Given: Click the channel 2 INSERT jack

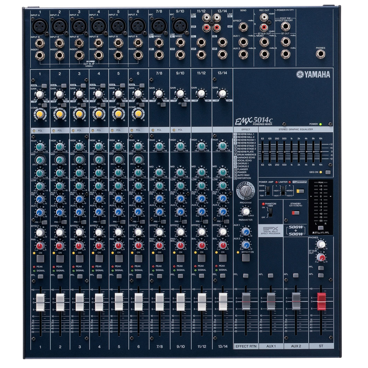Looking at the screenshot, I should pos(60,56).
